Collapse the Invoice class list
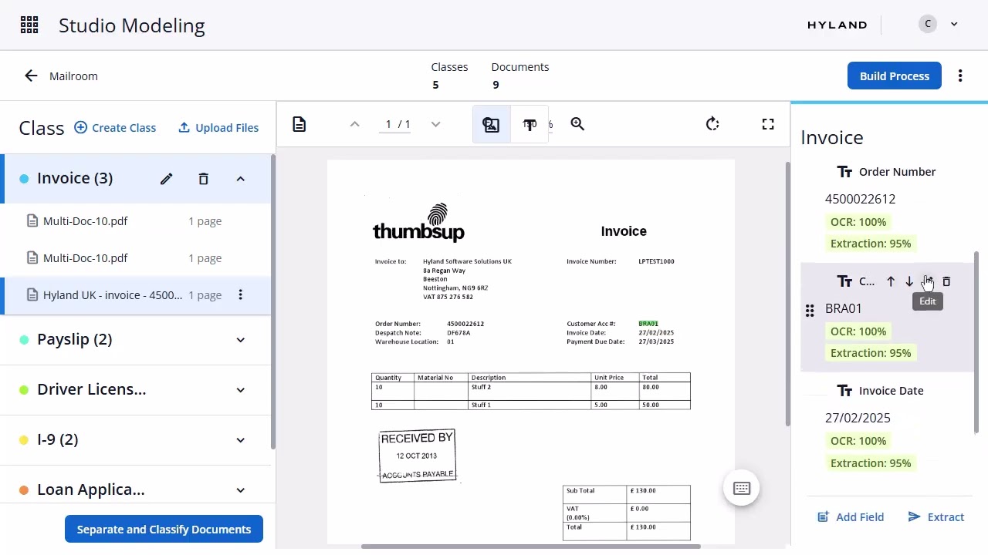Viewport: 988px width, 555px height. click(240, 179)
